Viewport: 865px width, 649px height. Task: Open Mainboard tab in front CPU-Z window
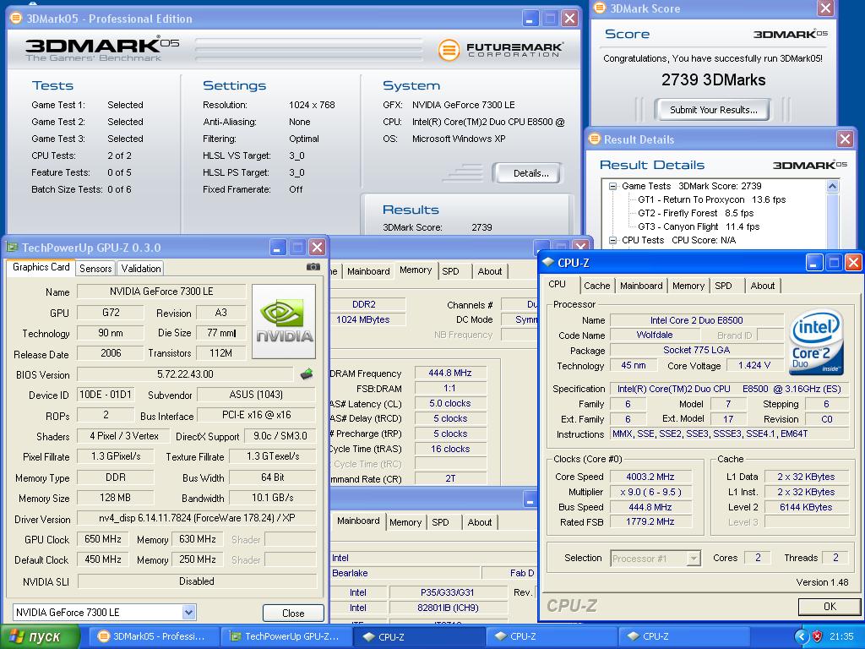pos(641,286)
